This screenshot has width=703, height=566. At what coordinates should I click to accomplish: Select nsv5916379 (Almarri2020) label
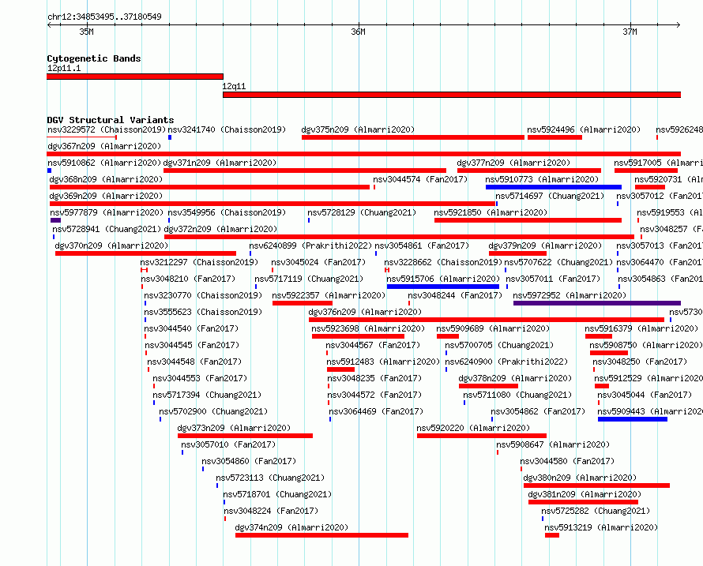[x=641, y=328]
